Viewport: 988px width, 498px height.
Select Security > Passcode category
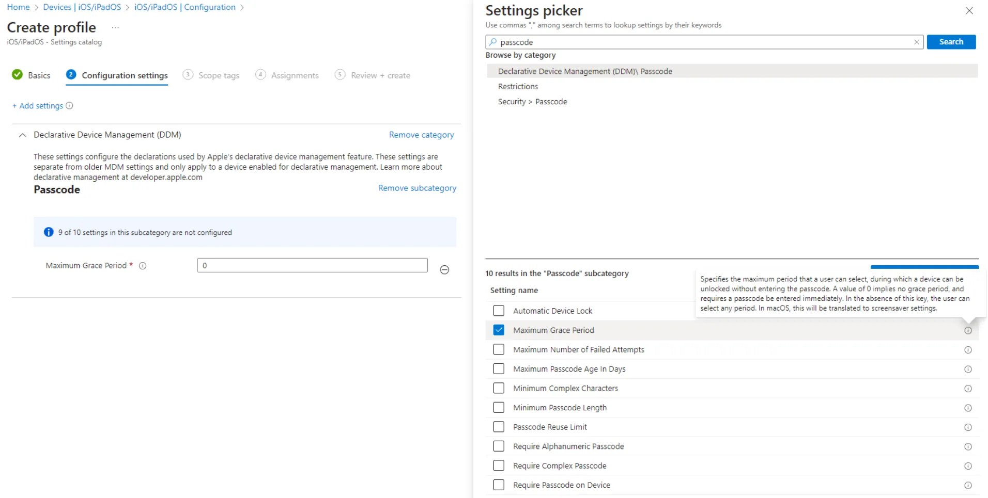[x=532, y=102]
